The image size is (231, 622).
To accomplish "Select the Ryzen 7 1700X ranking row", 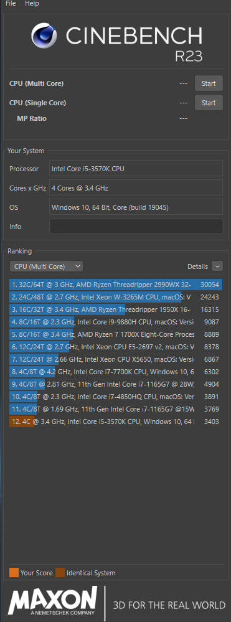I will click(116, 334).
